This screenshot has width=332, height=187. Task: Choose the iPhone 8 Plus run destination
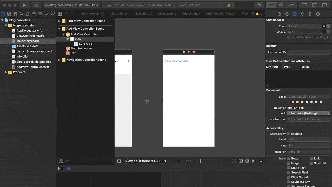pos(87,5)
